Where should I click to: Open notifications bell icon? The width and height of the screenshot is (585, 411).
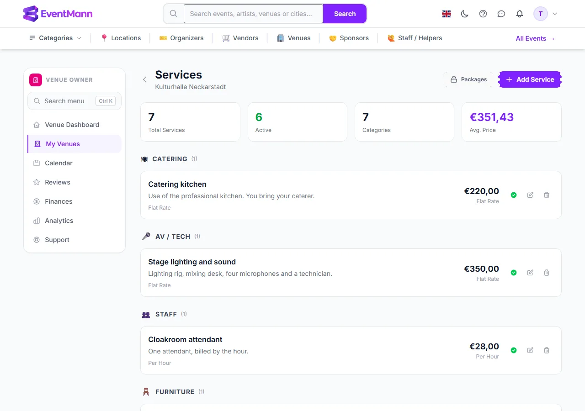[520, 14]
